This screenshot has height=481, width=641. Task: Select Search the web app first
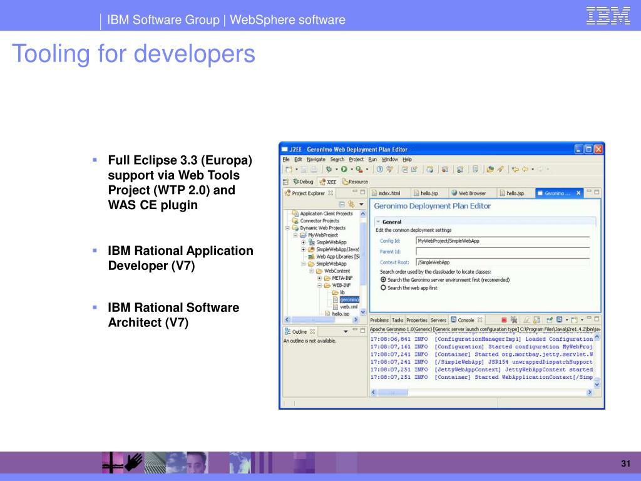[x=383, y=288]
